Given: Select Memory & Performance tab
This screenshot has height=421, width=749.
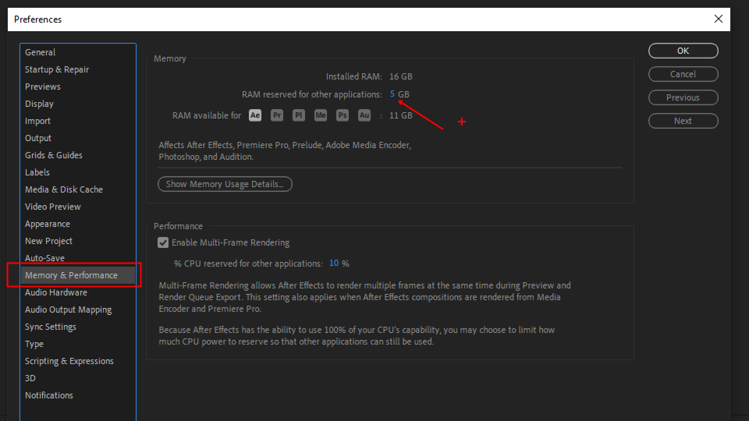Looking at the screenshot, I should 71,275.
